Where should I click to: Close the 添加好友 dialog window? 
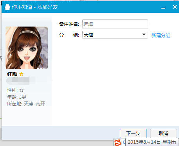point(175,7)
